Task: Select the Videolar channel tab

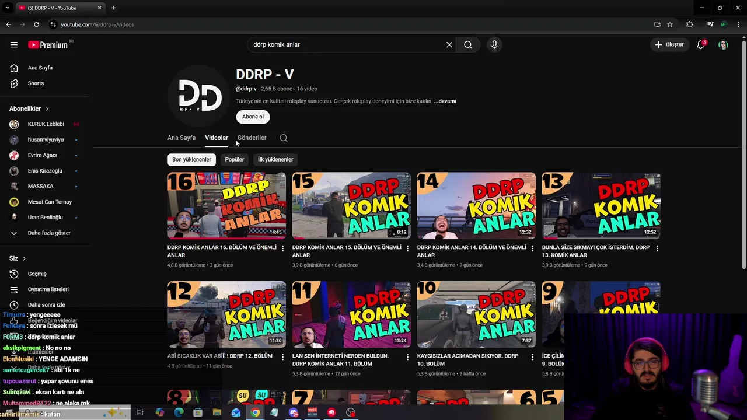Action: (217, 138)
